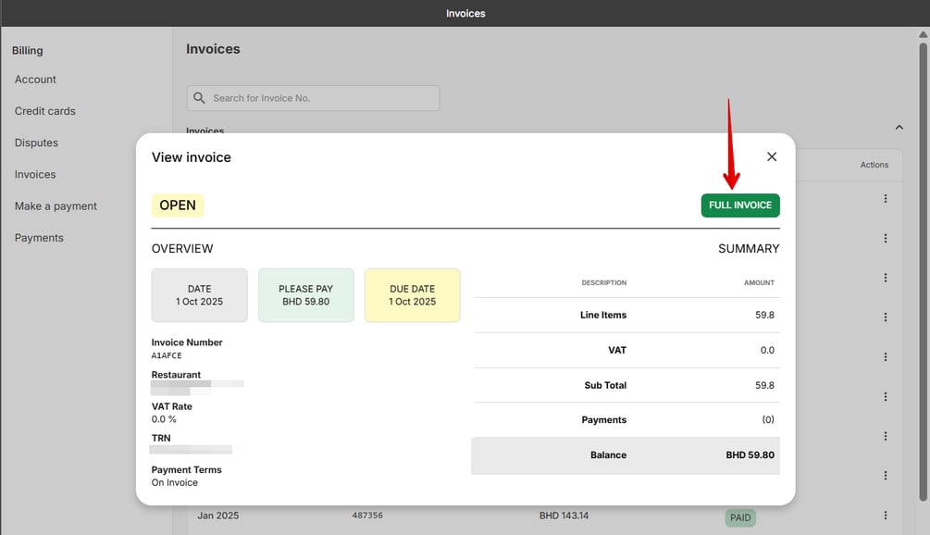Click the Actions column header

874,165
